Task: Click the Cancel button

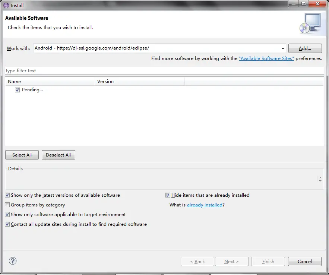Action: click(x=305, y=261)
